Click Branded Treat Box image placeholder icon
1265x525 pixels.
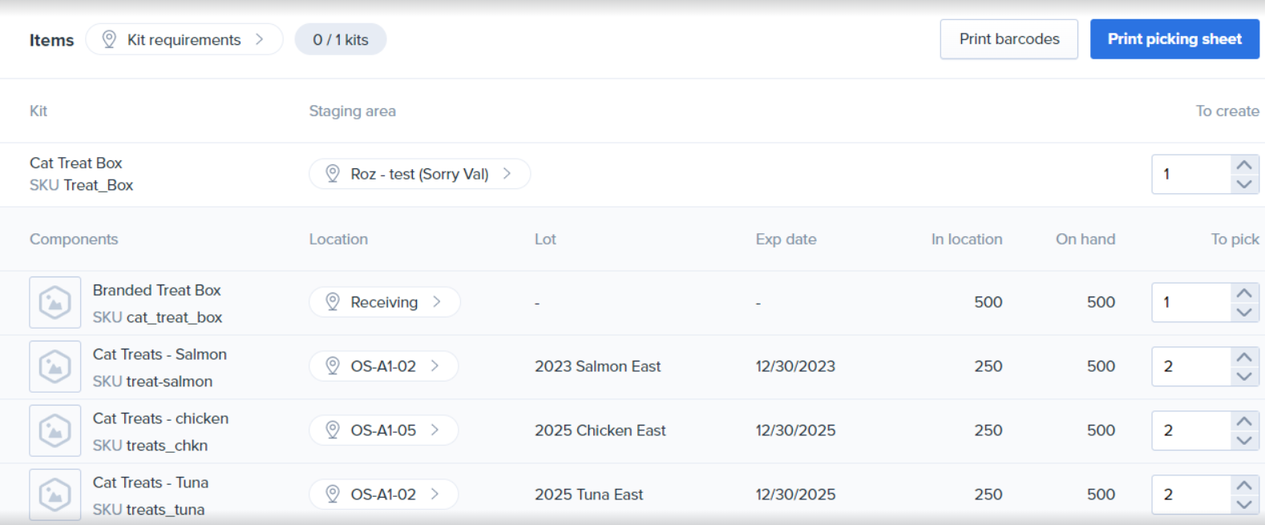coord(55,303)
